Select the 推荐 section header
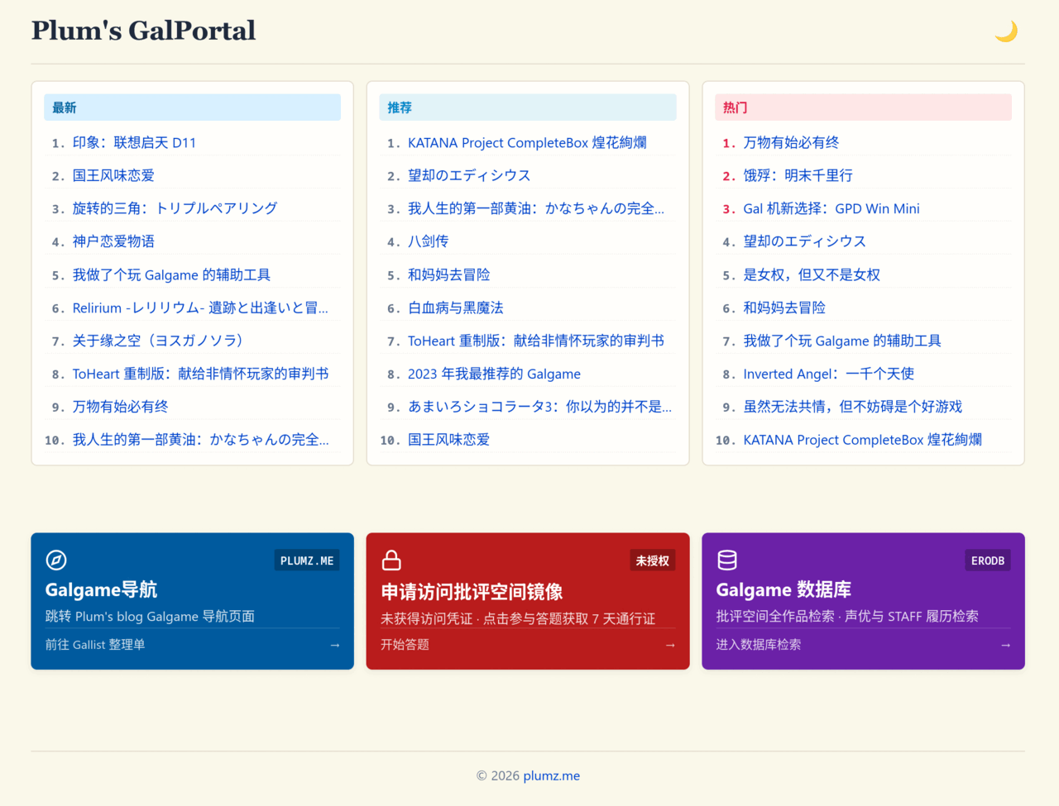 tap(528, 107)
